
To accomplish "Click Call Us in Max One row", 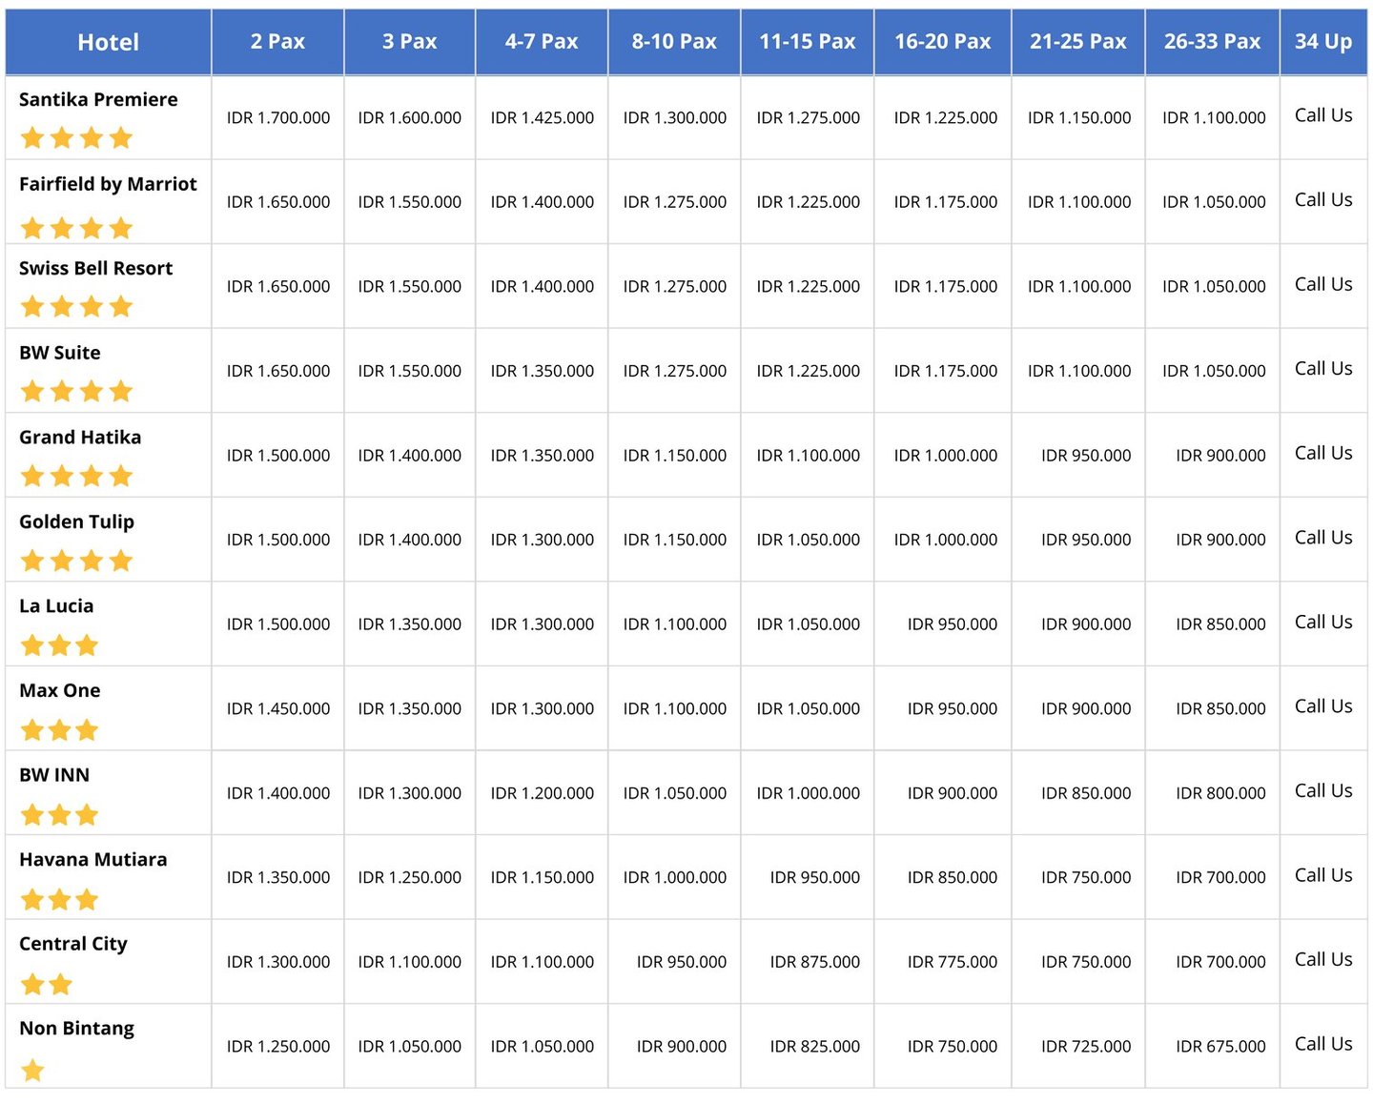I will [1323, 706].
